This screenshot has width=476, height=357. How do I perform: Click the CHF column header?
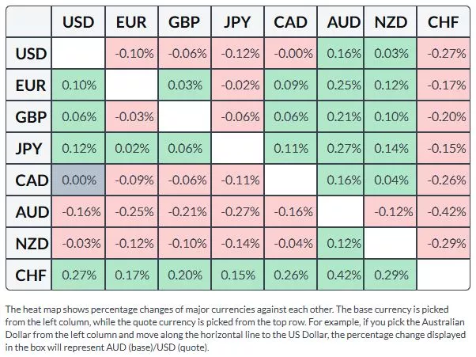tap(444, 22)
